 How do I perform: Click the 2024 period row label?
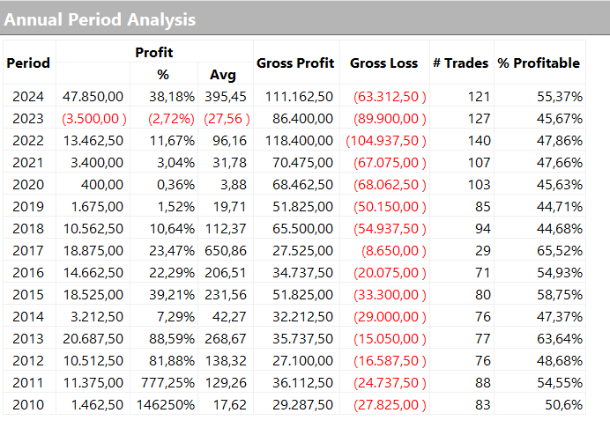[28, 96]
